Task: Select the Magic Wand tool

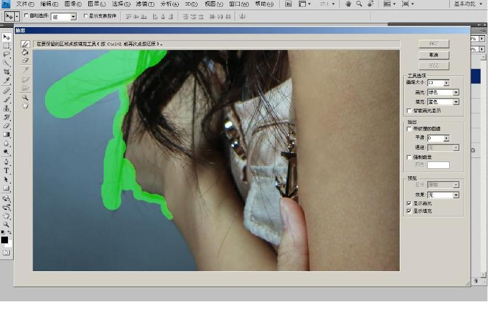Action: point(6,63)
